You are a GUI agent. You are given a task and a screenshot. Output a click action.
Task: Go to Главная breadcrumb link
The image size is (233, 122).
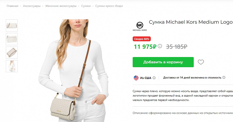pos(12,6)
